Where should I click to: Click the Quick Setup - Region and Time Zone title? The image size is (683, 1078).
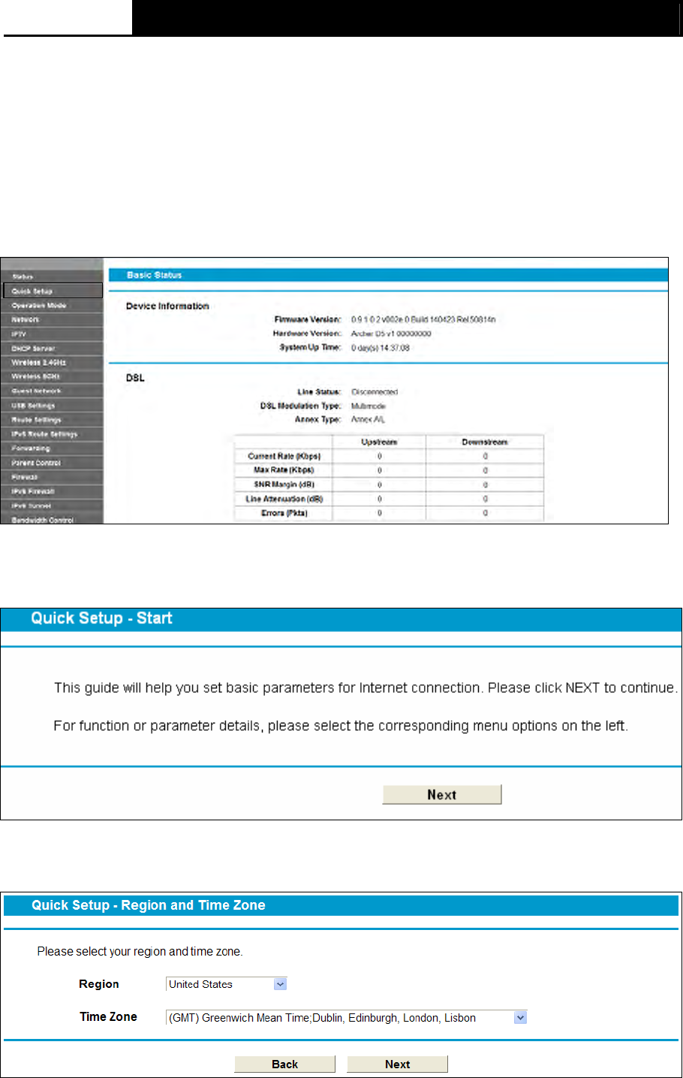(149, 905)
